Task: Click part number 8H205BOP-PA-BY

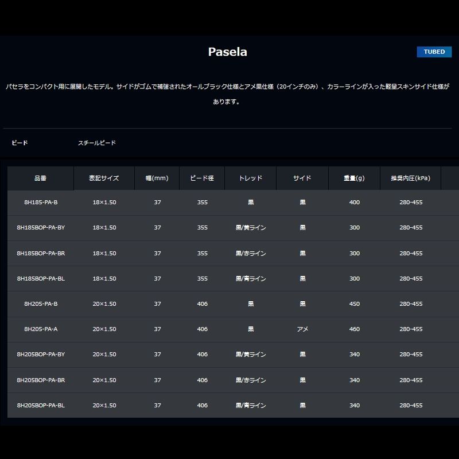Action: click(x=41, y=354)
